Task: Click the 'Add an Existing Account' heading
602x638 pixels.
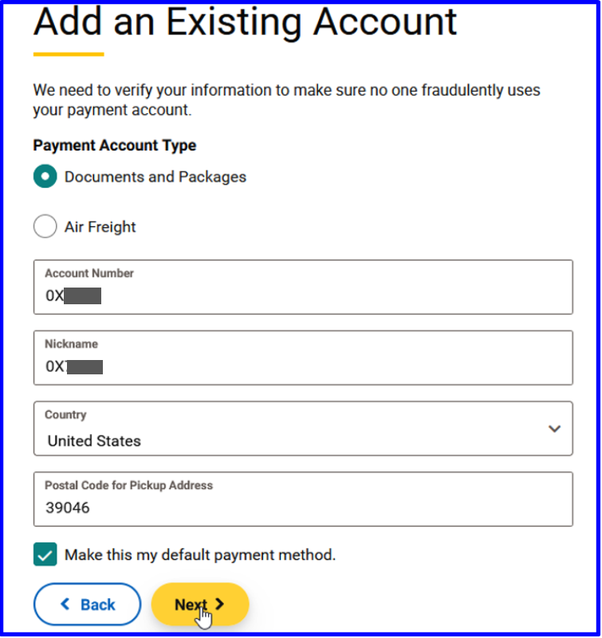Action: coord(245,22)
